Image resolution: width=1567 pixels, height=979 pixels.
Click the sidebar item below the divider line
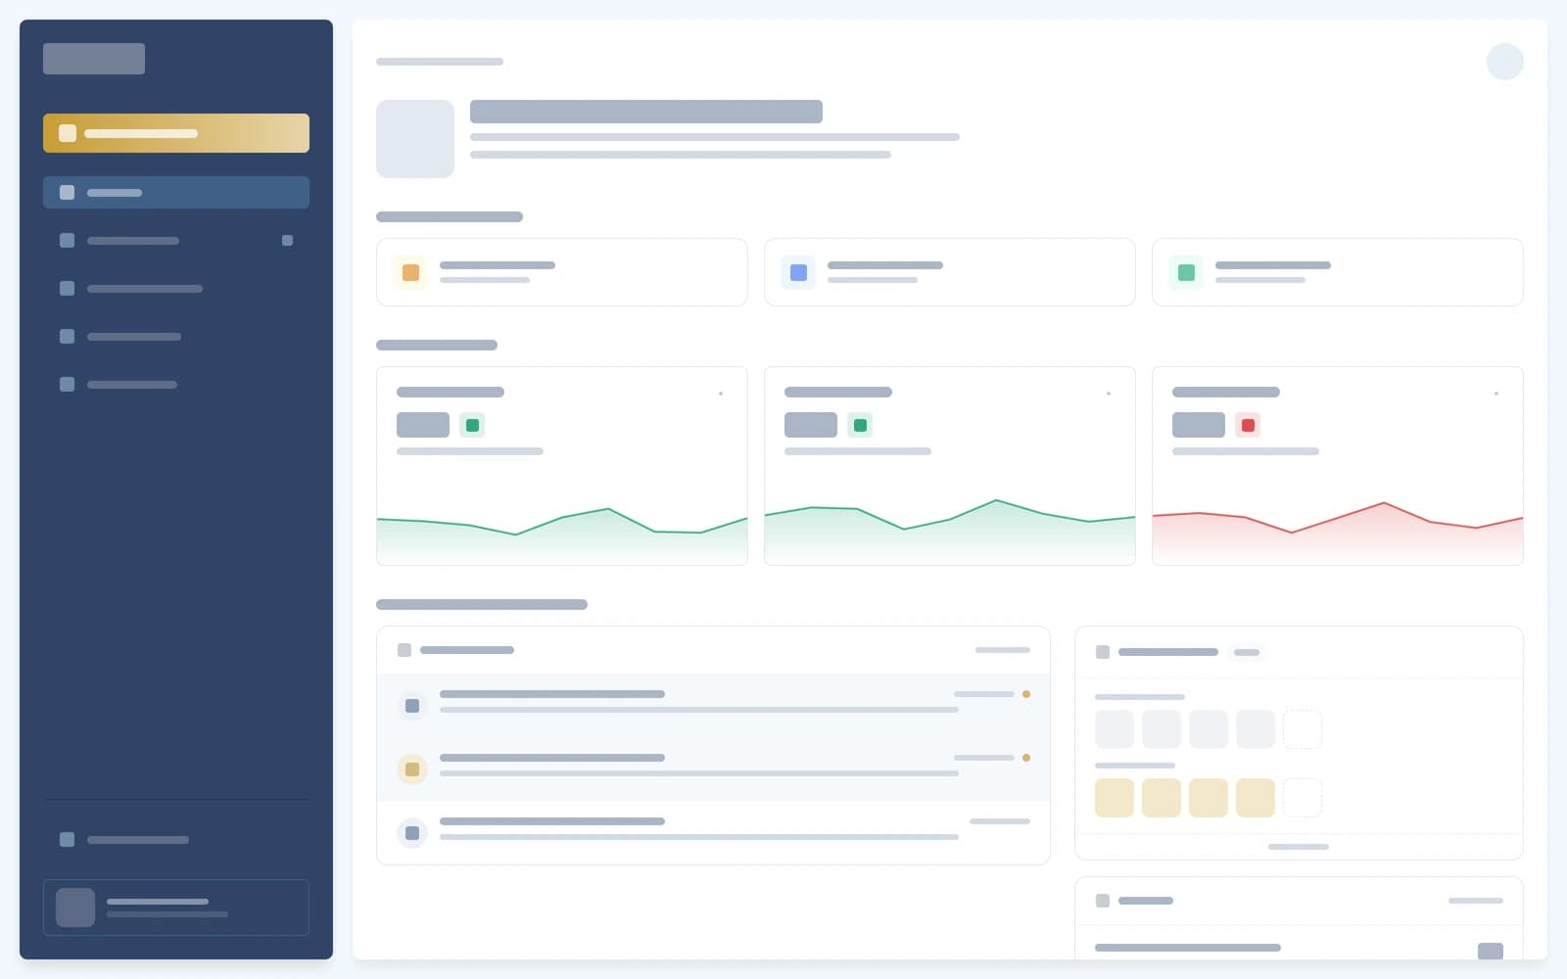[176, 839]
